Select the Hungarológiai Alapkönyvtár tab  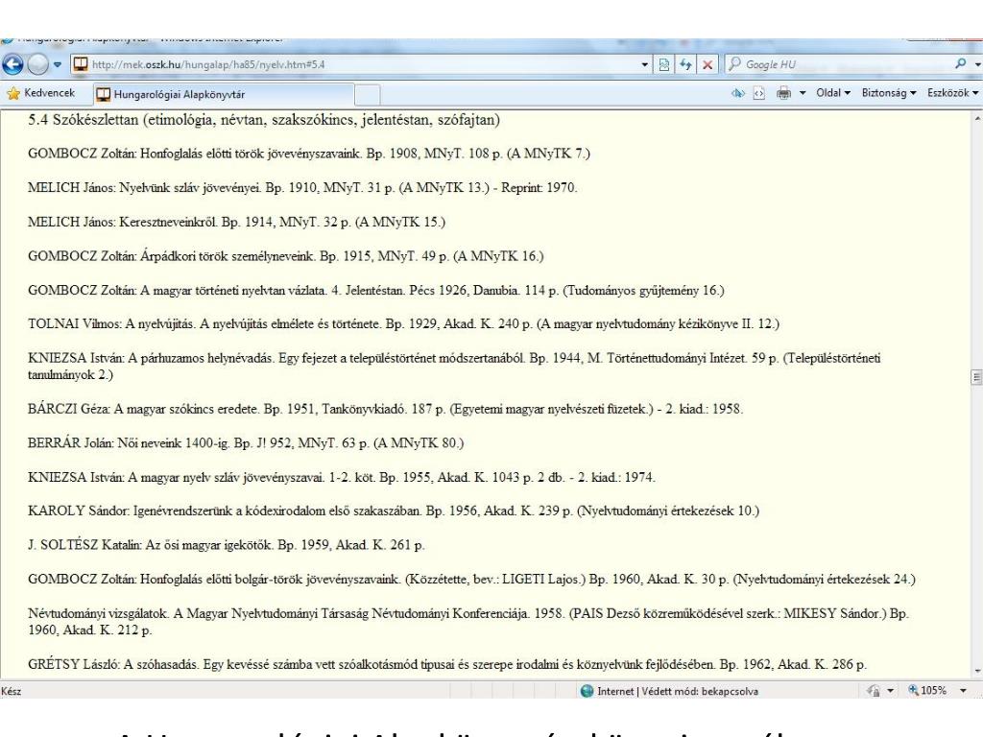[224, 94]
